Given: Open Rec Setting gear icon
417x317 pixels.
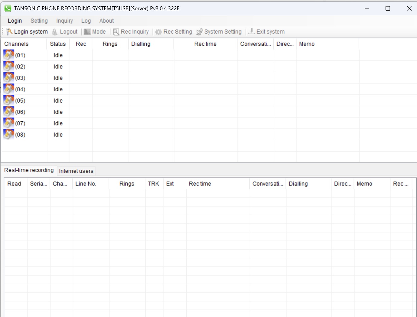Looking at the screenshot, I should pyautogui.click(x=158, y=32).
